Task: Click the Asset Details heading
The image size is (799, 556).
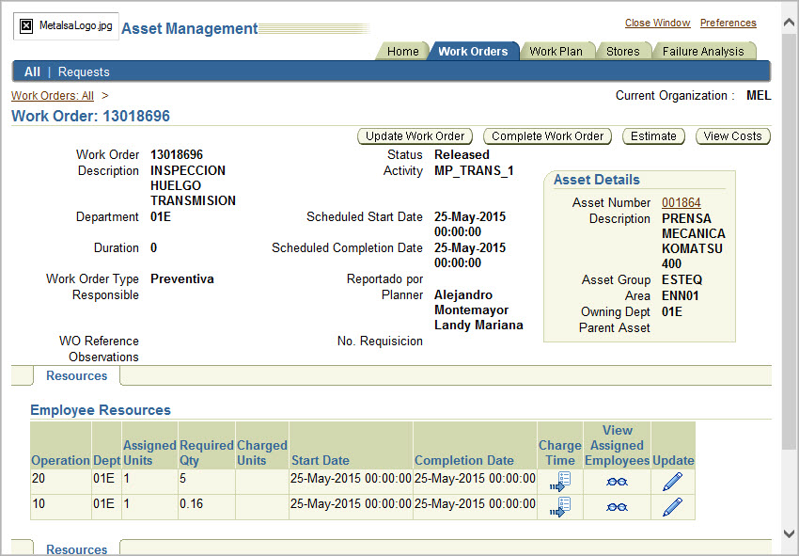Action: [597, 180]
